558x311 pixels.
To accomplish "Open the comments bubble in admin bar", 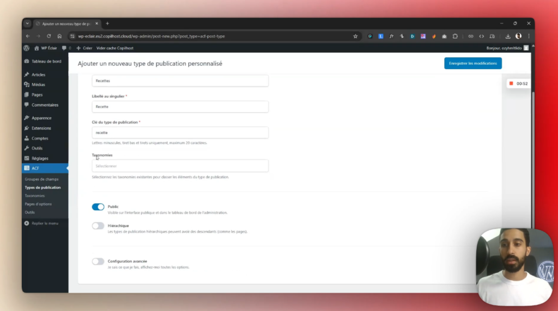I will (x=65, y=48).
